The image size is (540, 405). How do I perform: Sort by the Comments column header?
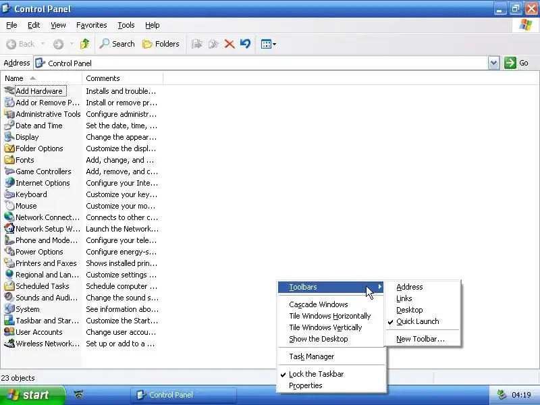(x=122, y=78)
